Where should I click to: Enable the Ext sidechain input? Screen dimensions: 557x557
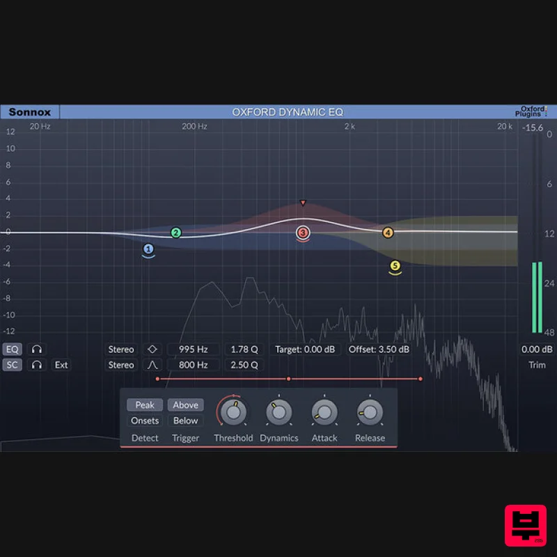61,365
